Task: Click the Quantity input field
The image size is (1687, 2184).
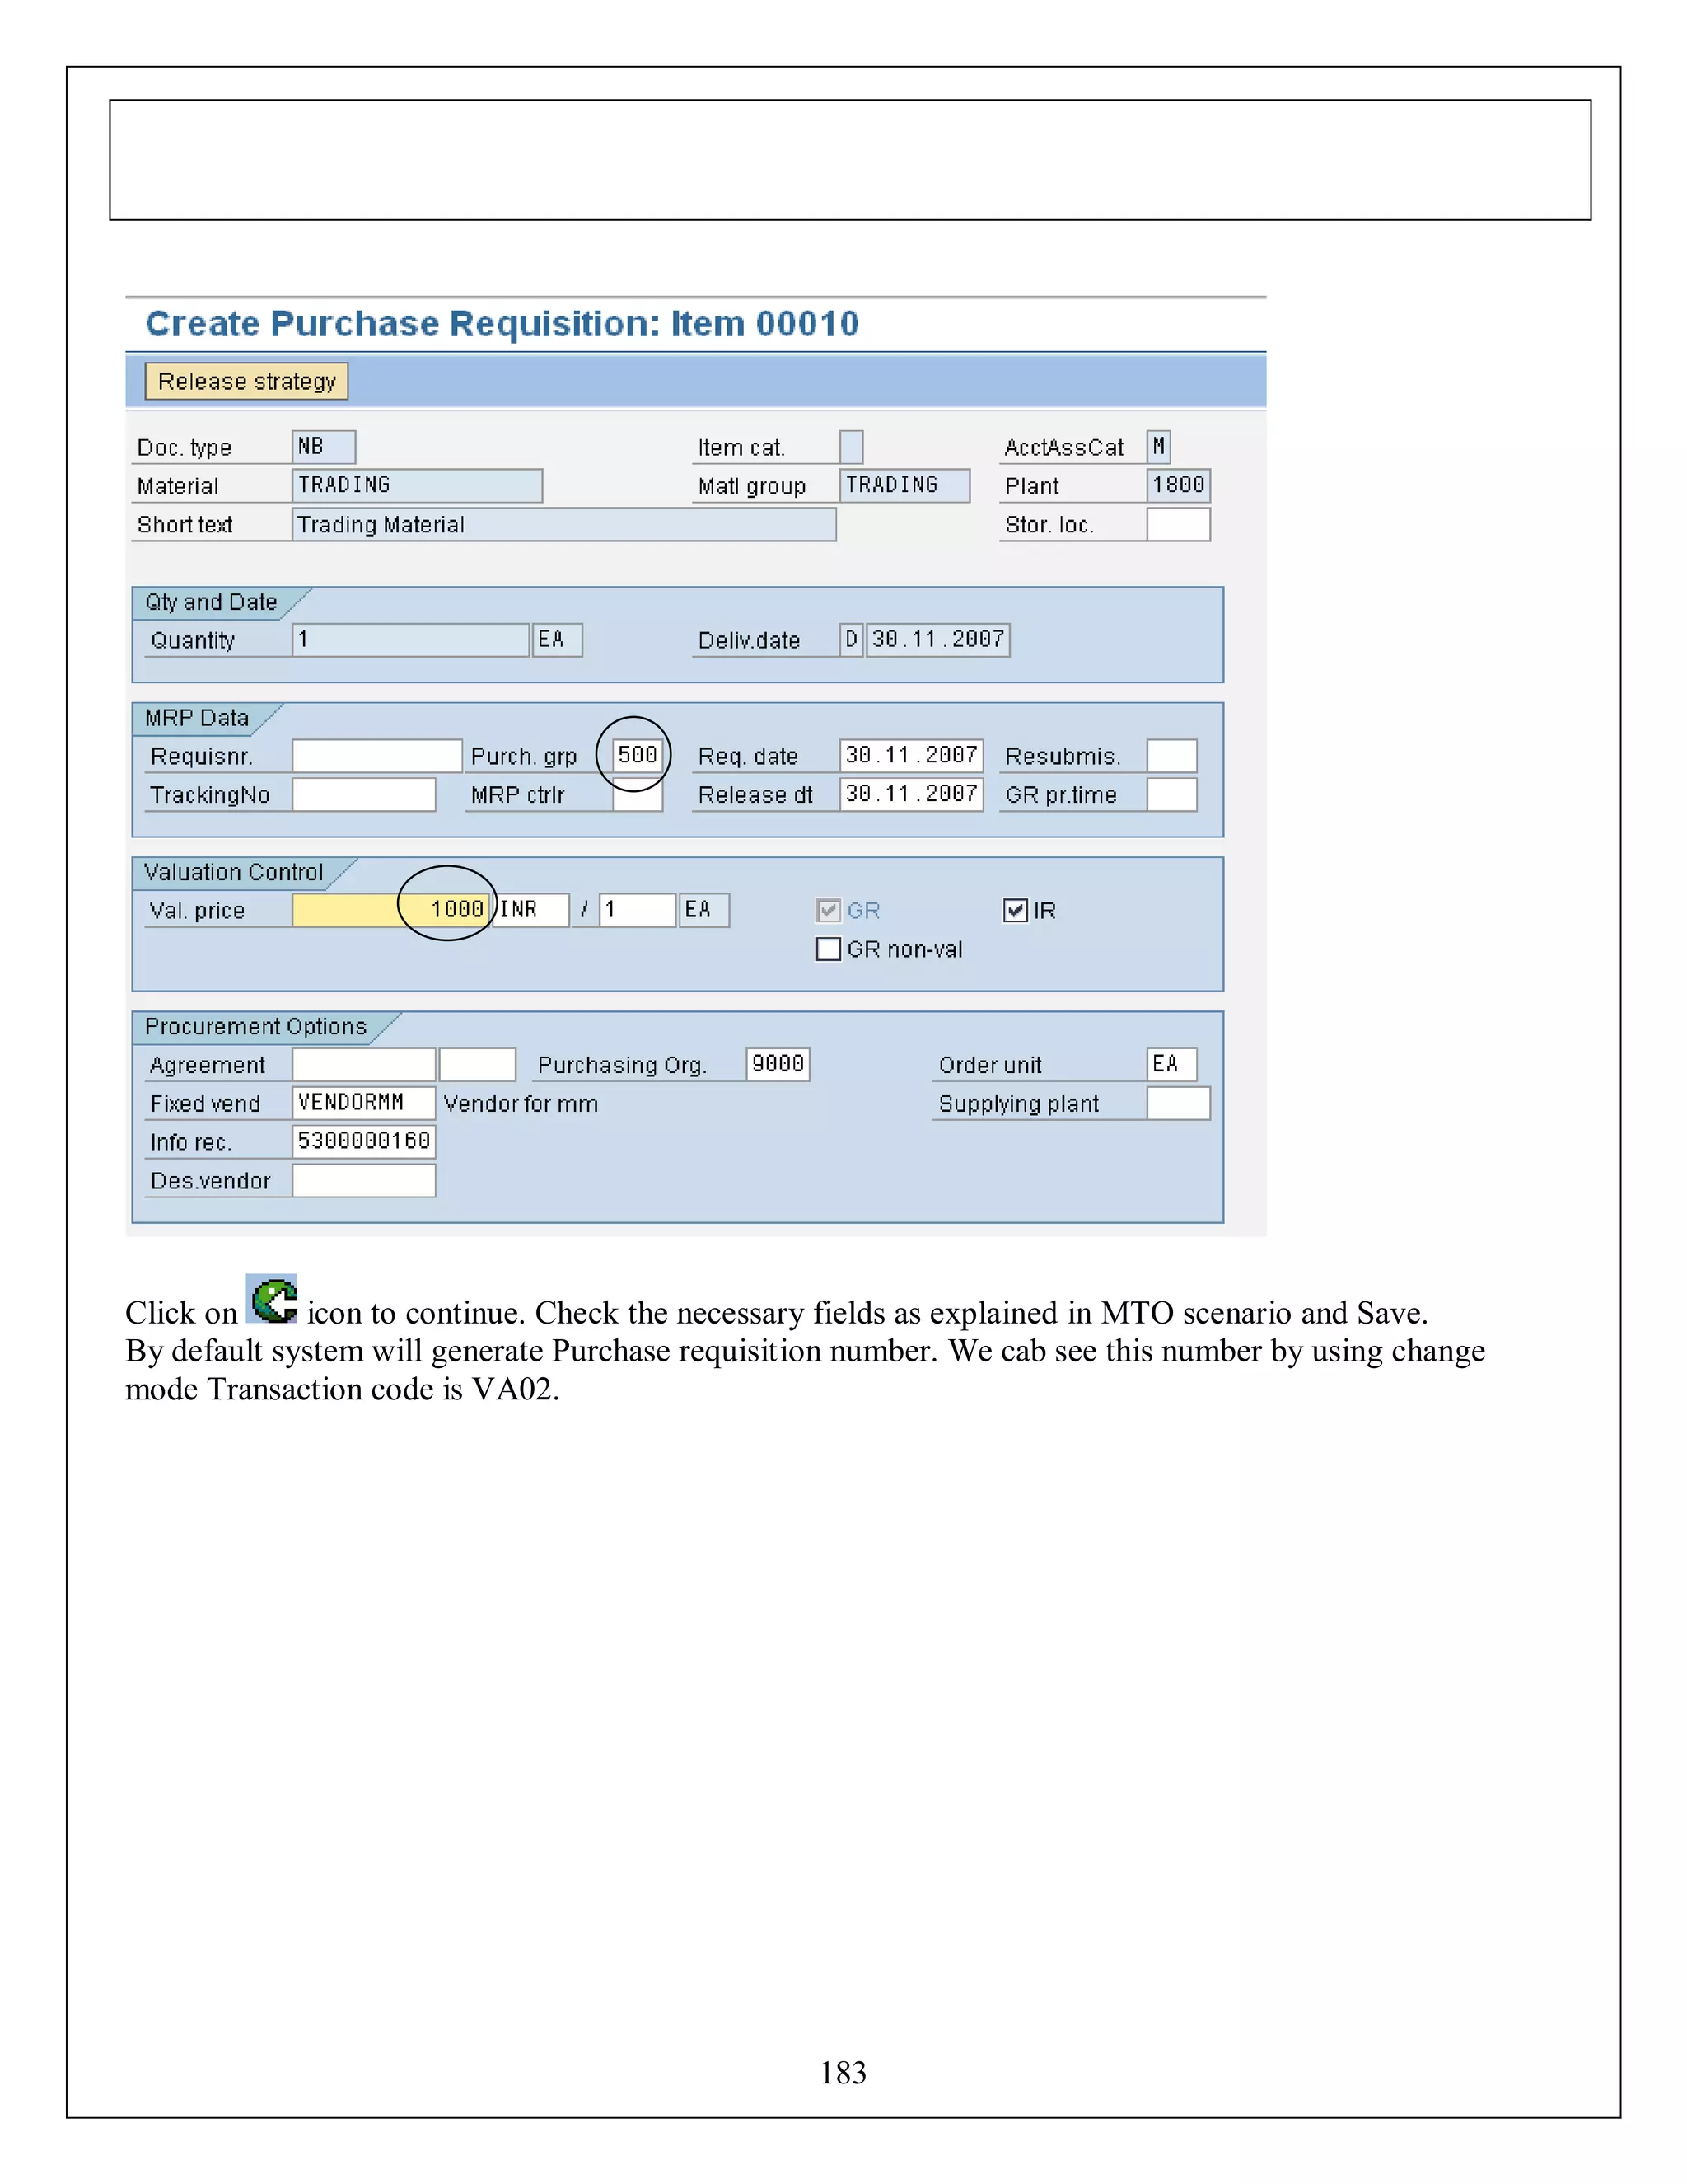Action: pos(409,640)
